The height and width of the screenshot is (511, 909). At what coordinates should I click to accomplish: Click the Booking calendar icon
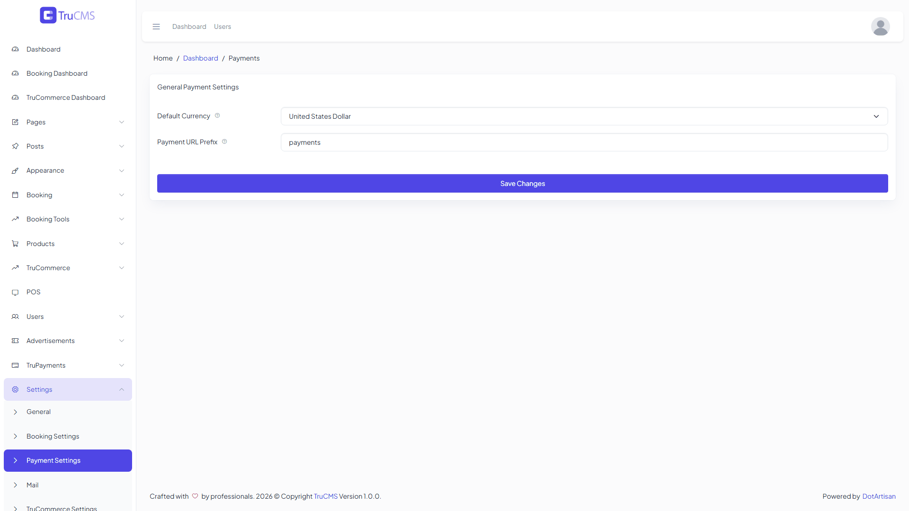coord(15,195)
